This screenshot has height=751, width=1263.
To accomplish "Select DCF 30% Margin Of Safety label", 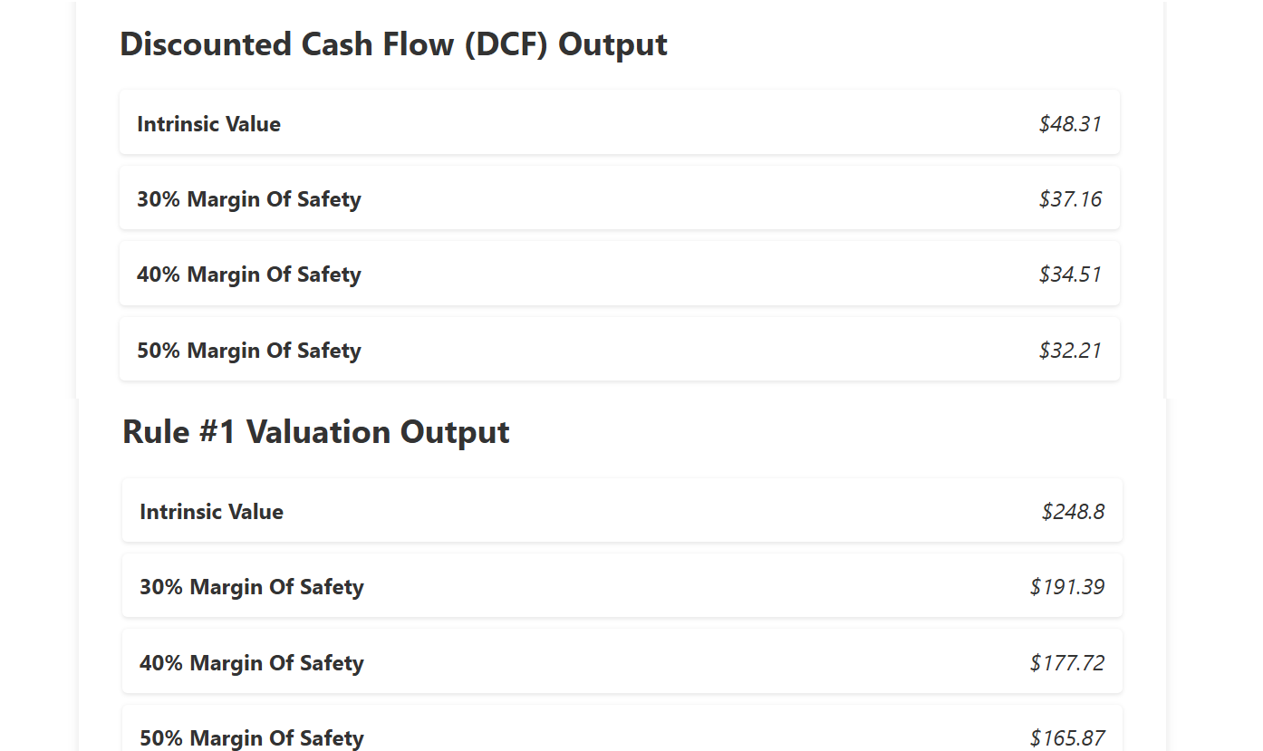I will click(x=249, y=199).
